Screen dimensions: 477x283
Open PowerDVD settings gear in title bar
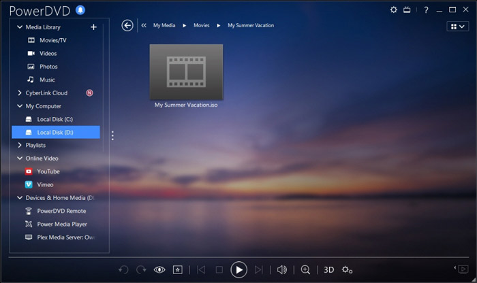click(x=394, y=10)
